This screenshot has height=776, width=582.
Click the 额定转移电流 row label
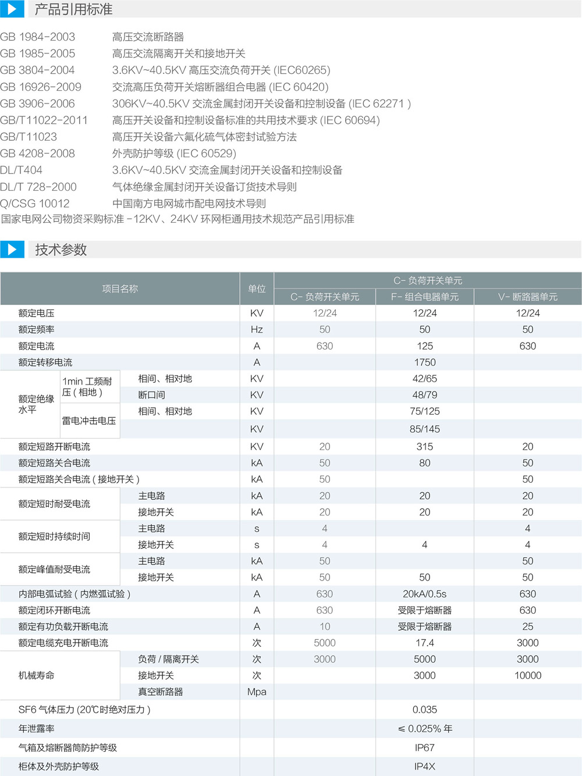(x=45, y=362)
